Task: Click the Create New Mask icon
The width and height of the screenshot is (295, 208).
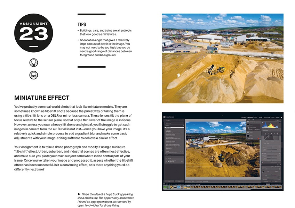Action: (248, 122)
